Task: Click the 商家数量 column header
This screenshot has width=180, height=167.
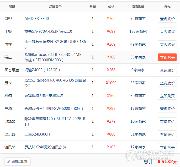Action: coord(138,7)
